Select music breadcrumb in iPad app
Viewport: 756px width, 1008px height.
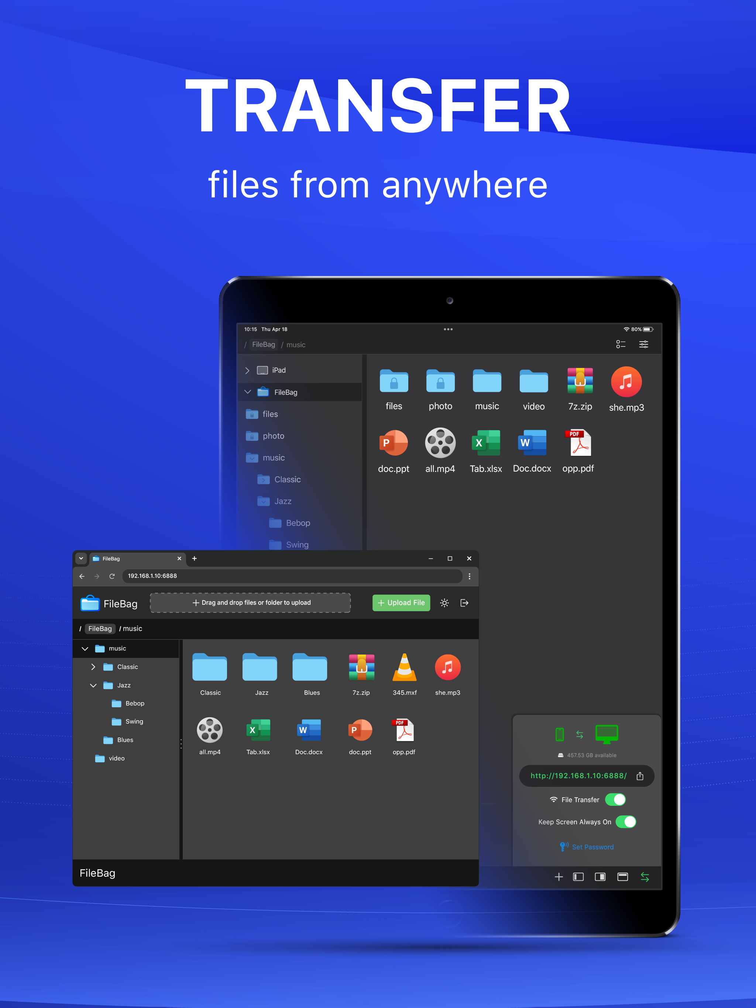[x=296, y=345]
